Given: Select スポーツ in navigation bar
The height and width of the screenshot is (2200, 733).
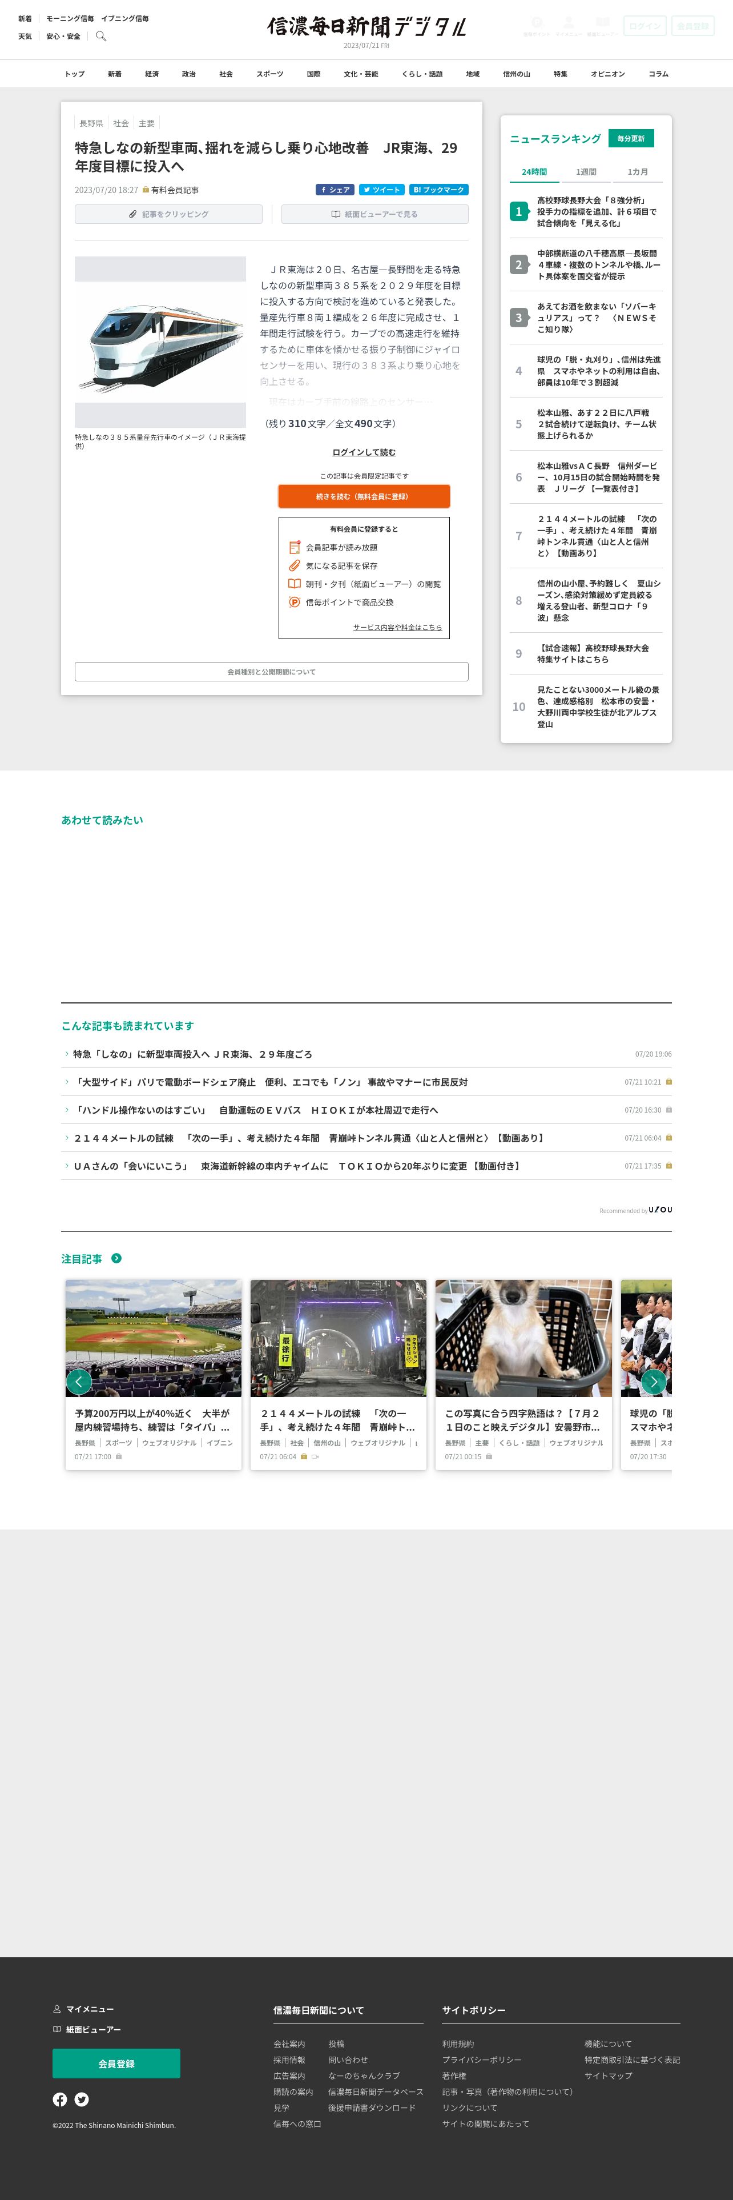Looking at the screenshot, I should pos(269,74).
